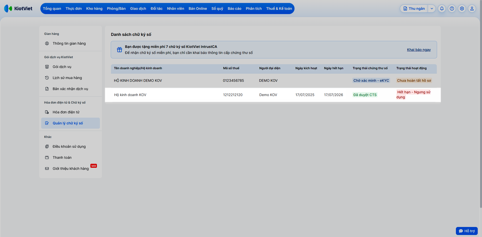Click the Chưa hoàn tất hồ sơ status
This screenshot has height=237, width=482.
point(414,81)
